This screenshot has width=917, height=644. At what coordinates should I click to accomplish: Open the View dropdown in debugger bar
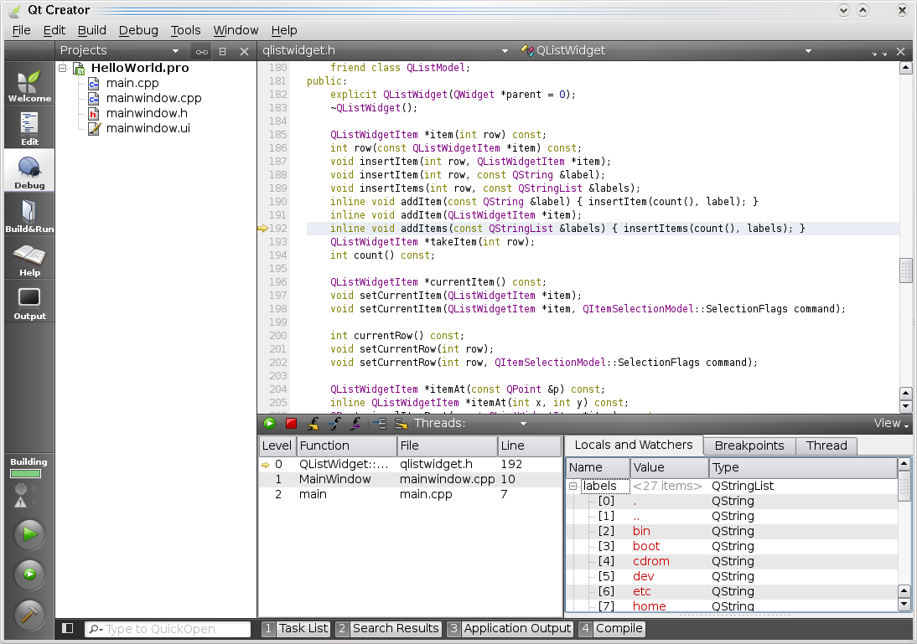tap(891, 423)
